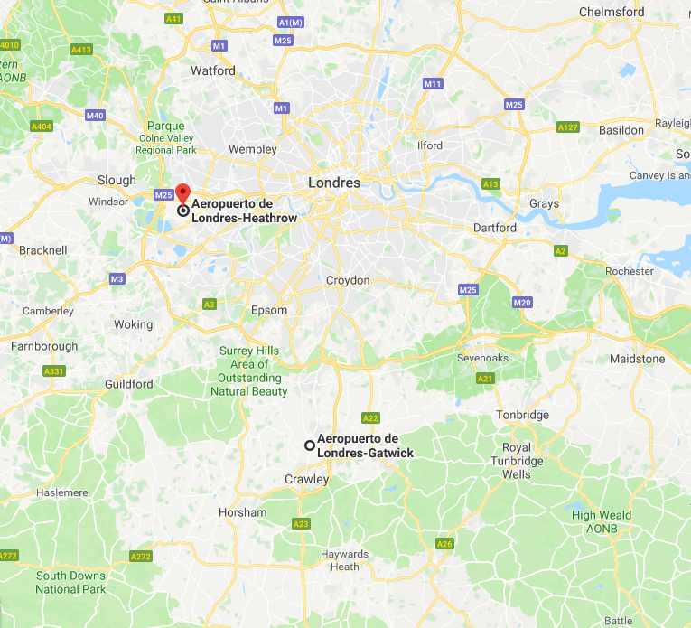Click the Royal Tunbridge Wells label

517,461
